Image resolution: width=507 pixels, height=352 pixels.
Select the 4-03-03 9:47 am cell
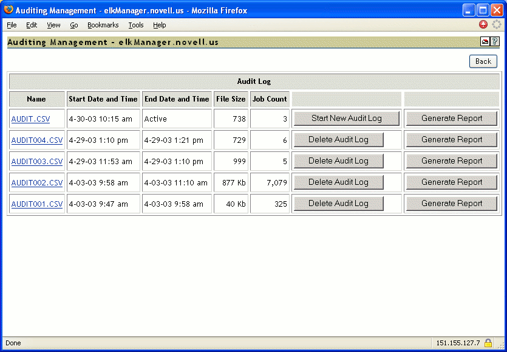click(103, 204)
